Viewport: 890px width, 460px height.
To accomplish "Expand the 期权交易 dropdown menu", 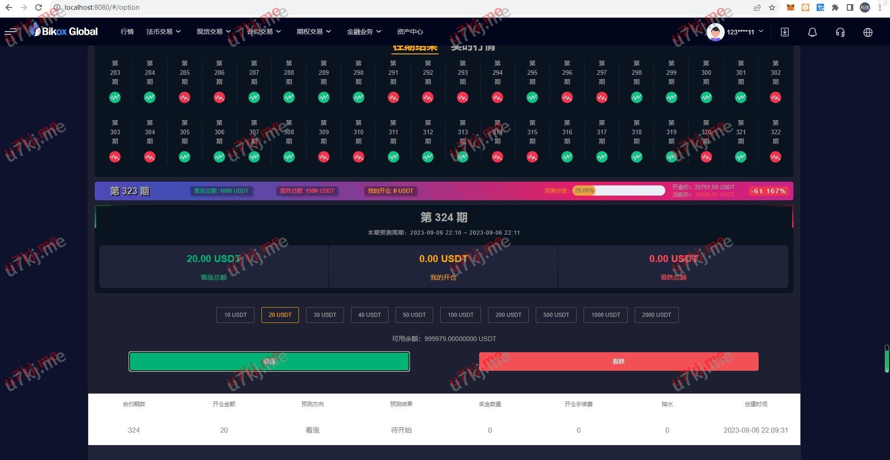I will (314, 32).
